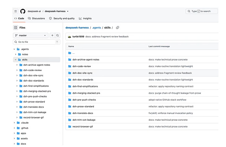
Task: Open the Insights tab
Action: [x=85, y=18]
